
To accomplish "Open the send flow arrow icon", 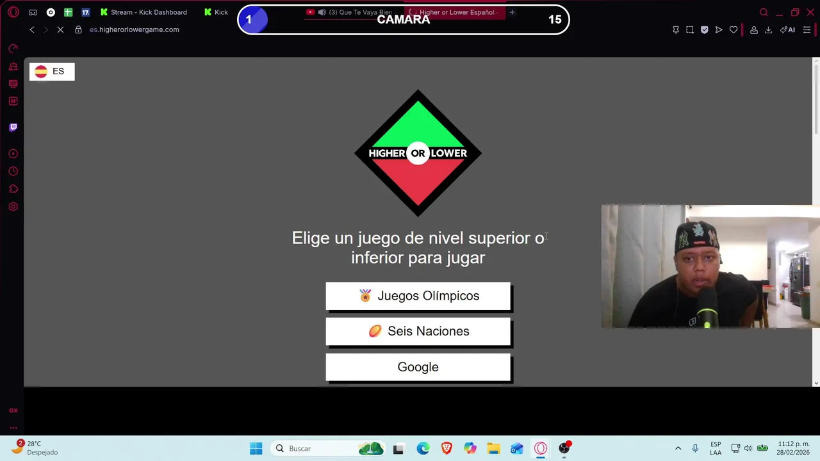I will pos(719,29).
